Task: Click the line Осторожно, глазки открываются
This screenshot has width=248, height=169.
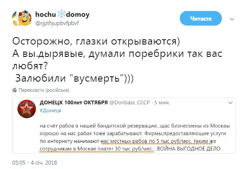Action: 96,41
